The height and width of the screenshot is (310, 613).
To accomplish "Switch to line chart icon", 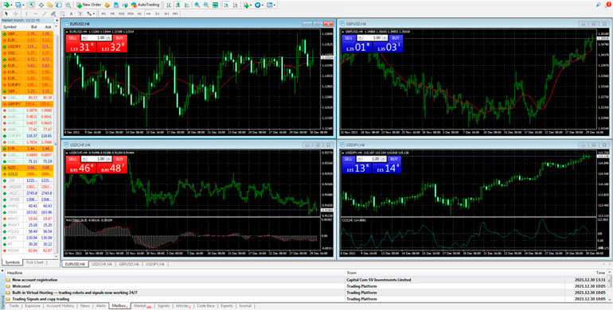I will pyautogui.click(x=187, y=5).
